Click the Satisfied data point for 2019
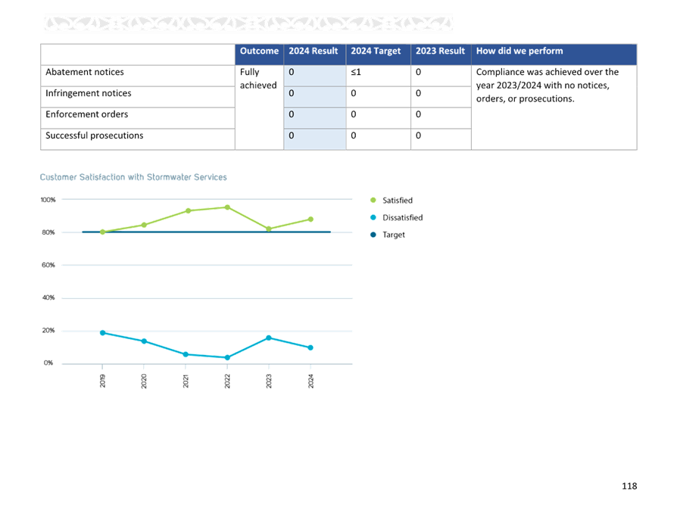This screenshot has height=511, width=677. pos(102,232)
